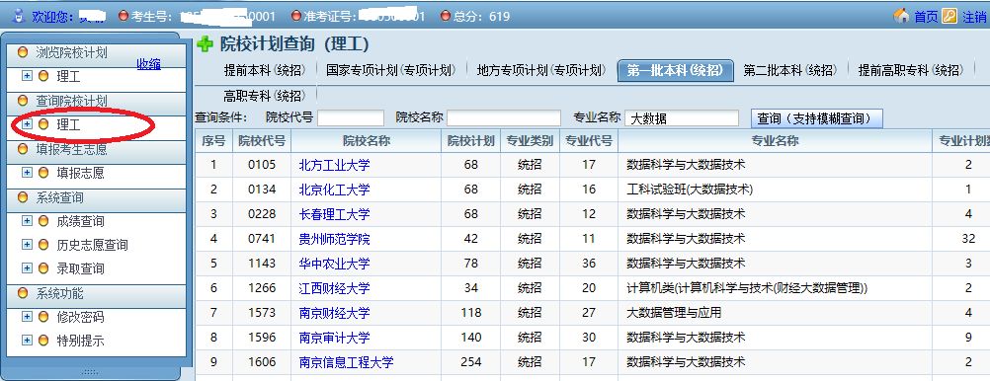Expand 理工 under 浏览院校计划
Viewport: 990px width, 381px height.
[27, 76]
